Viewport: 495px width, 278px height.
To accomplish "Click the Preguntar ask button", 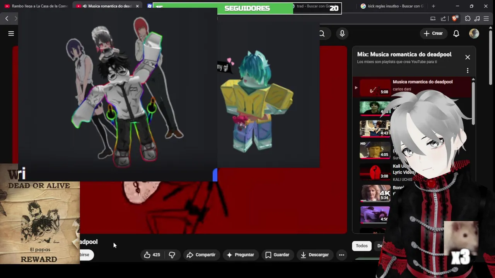I will (x=240, y=255).
